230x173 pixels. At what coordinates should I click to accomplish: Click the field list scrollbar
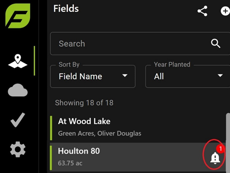click(228, 143)
